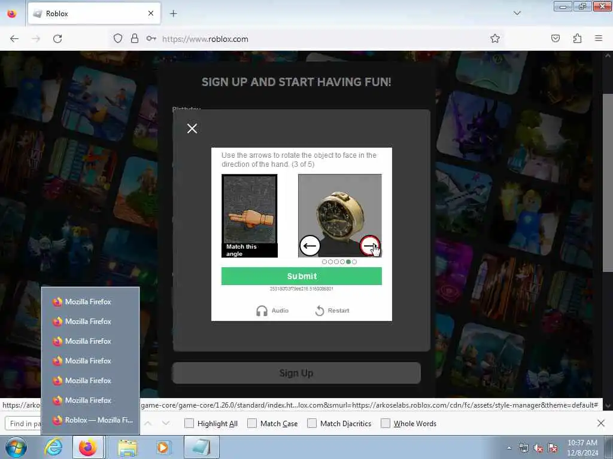Select the Roblox browser tab

tap(94, 14)
